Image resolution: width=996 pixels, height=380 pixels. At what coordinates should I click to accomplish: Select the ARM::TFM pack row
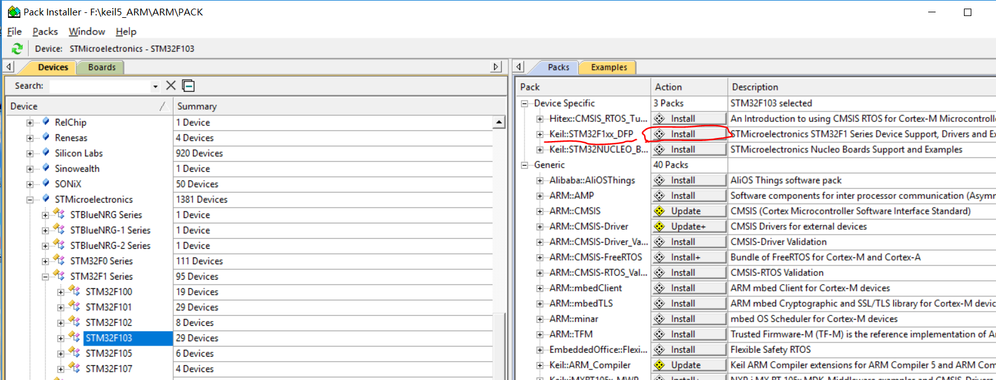tap(571, 334)
